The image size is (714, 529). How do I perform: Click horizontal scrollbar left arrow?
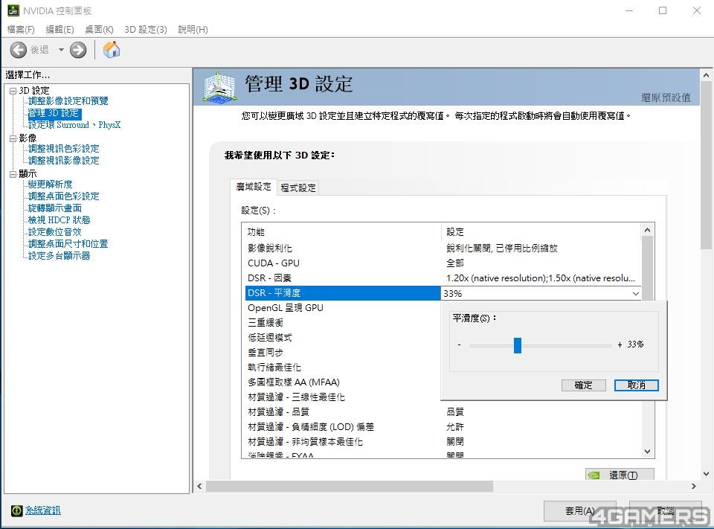[199, 486]
